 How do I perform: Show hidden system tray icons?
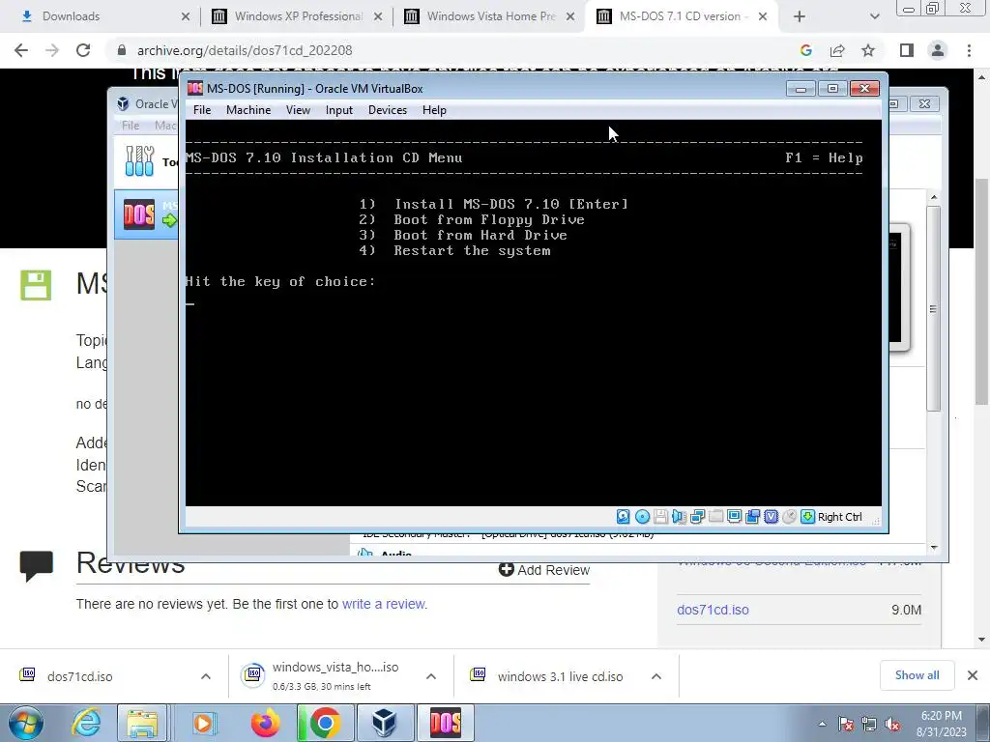[822, 724]
